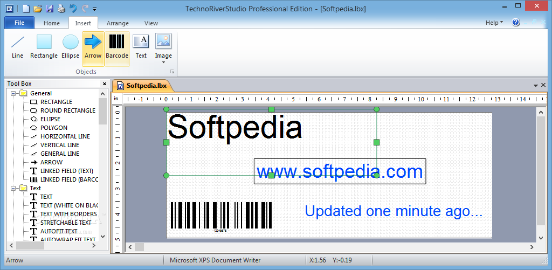This screenshot has width=552, height=270.
Task: Insert a Barcode object
Action: tap(117, 49)
